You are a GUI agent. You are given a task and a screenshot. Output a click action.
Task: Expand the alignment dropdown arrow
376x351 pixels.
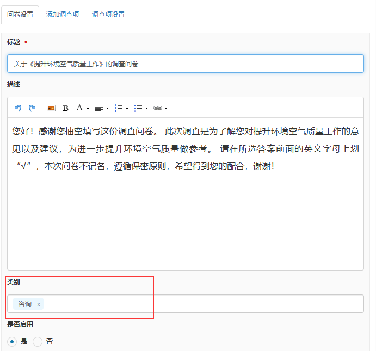(107, 109)
